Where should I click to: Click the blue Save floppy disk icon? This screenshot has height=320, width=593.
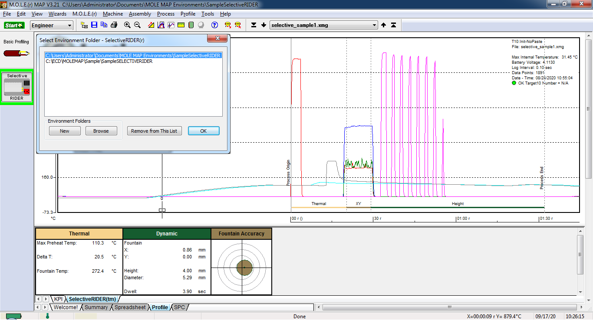click(x=94, y=26)
